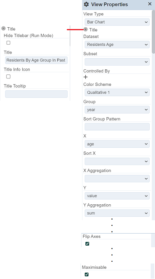Screen dimensions: 155x279
Task: Disable the Maximisable checkbox
Action: pos(87,274)
